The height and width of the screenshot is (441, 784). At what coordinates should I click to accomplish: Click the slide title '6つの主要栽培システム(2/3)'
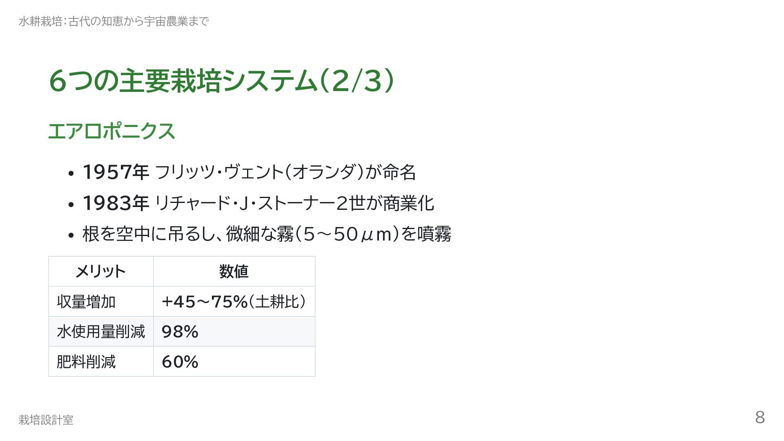[221, 81]
